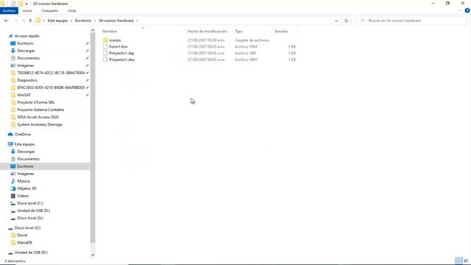This screenshot has height=265, width=471.
Task: Open SFEA-Excel-Access 2020 folder
Action: (38, 117)
